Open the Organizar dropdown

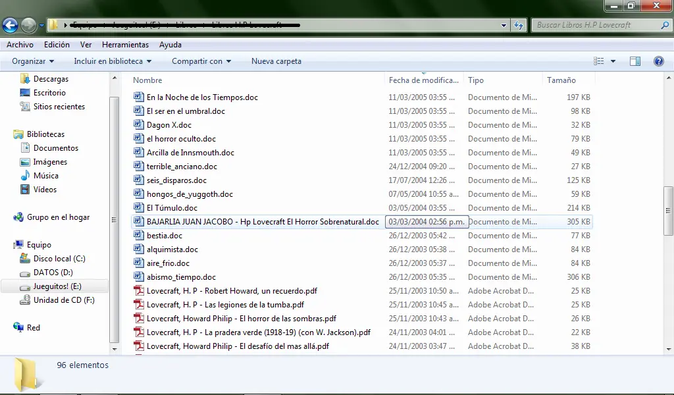(33, 61)
